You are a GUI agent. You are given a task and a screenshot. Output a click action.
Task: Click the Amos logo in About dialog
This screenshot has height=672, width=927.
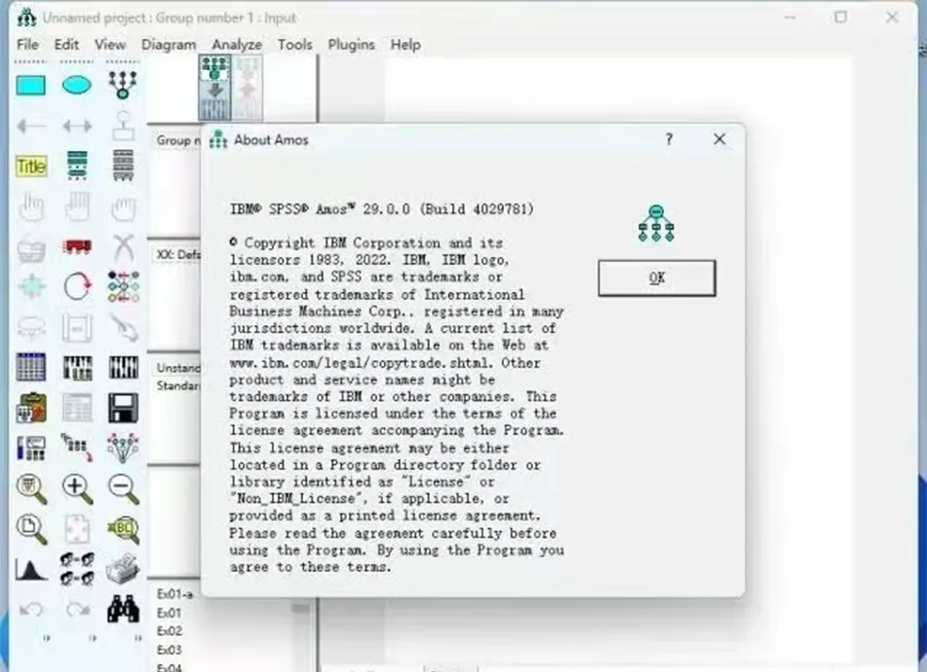pyautogui.click(x=656, y=223)
